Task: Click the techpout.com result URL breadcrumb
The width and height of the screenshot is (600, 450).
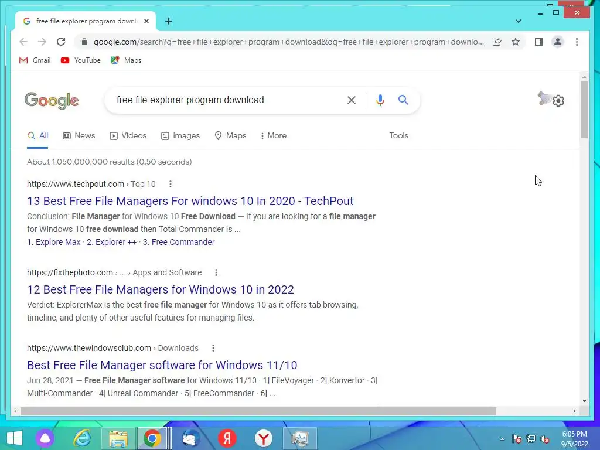Action: click(x=91, y=184)
